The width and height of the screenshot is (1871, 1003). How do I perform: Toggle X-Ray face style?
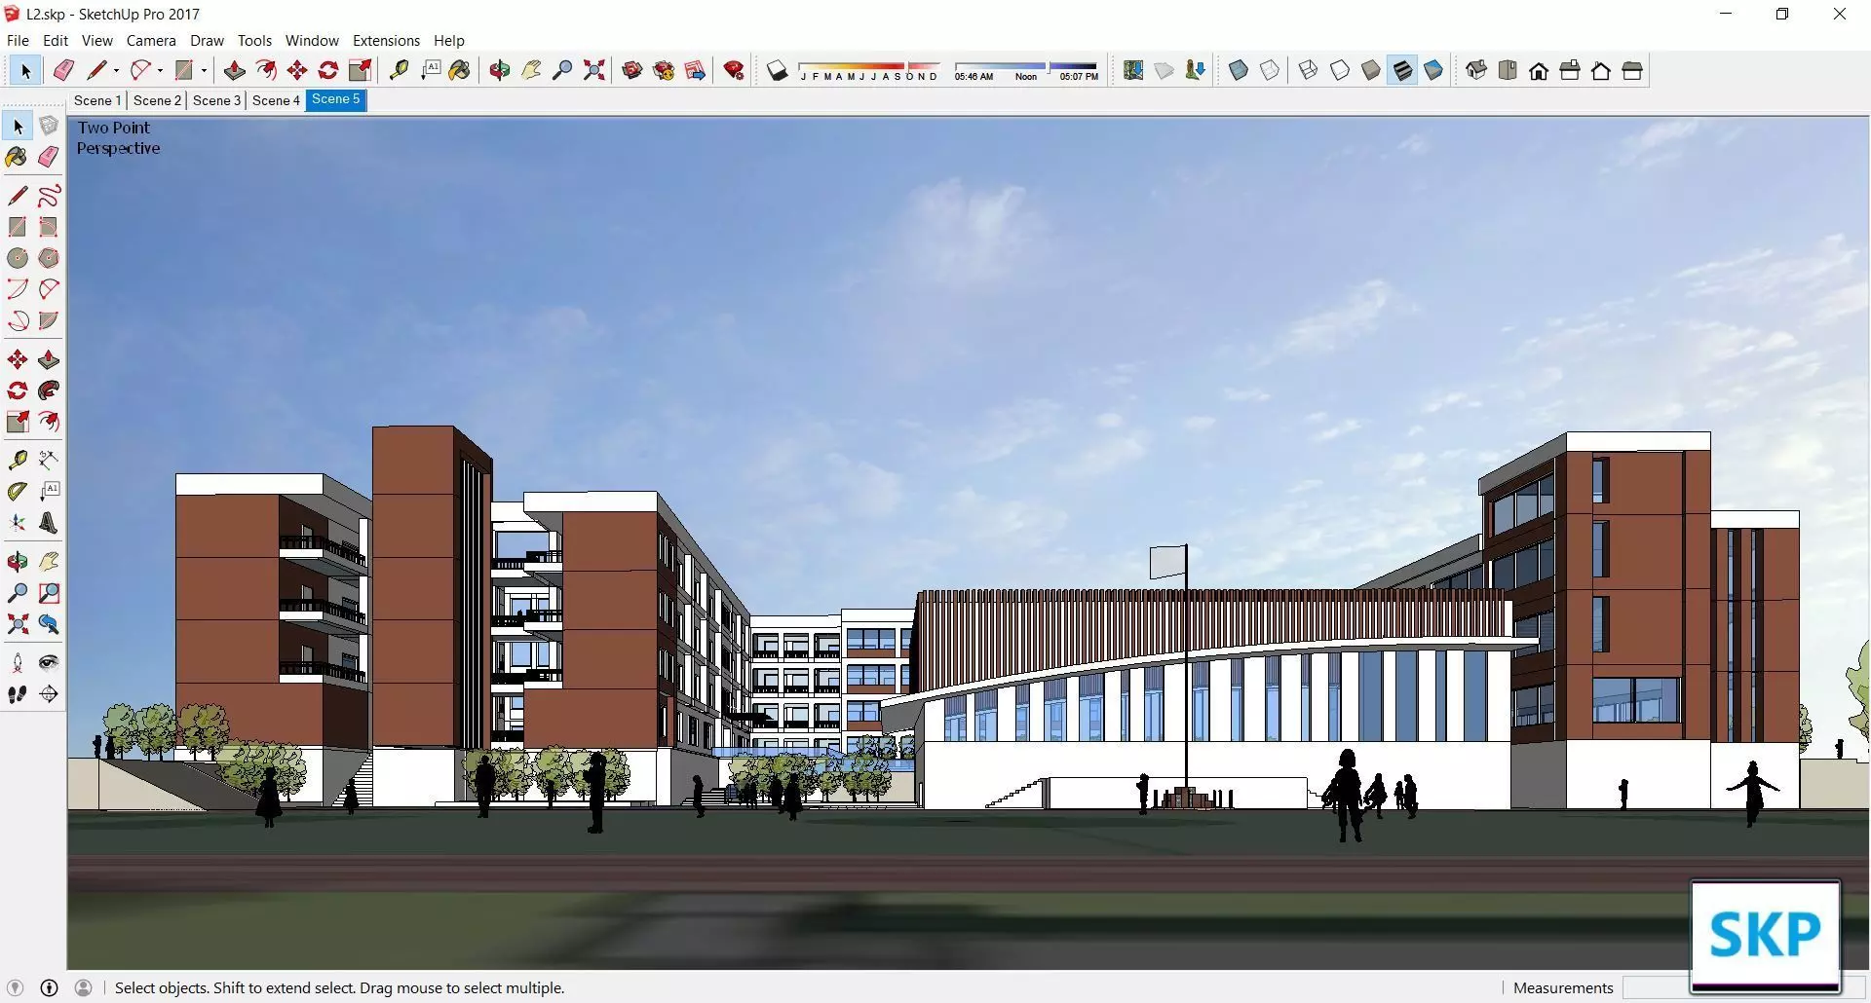point(1239,70)
